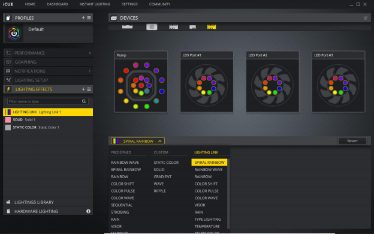Choose Lighting Link Color Pulse
Viewport: 374px width, 234px height.
[x=206, y=191]
